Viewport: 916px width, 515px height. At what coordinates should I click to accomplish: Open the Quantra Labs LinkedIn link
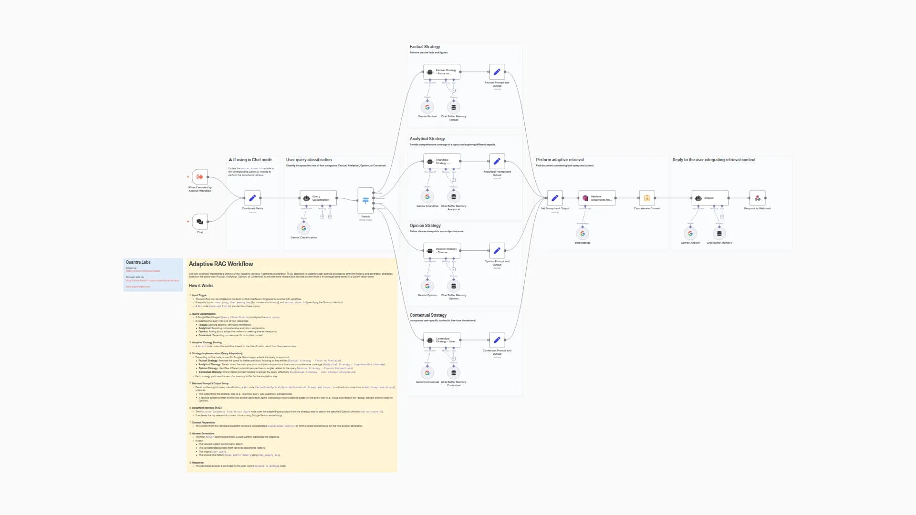click(152, 280)
